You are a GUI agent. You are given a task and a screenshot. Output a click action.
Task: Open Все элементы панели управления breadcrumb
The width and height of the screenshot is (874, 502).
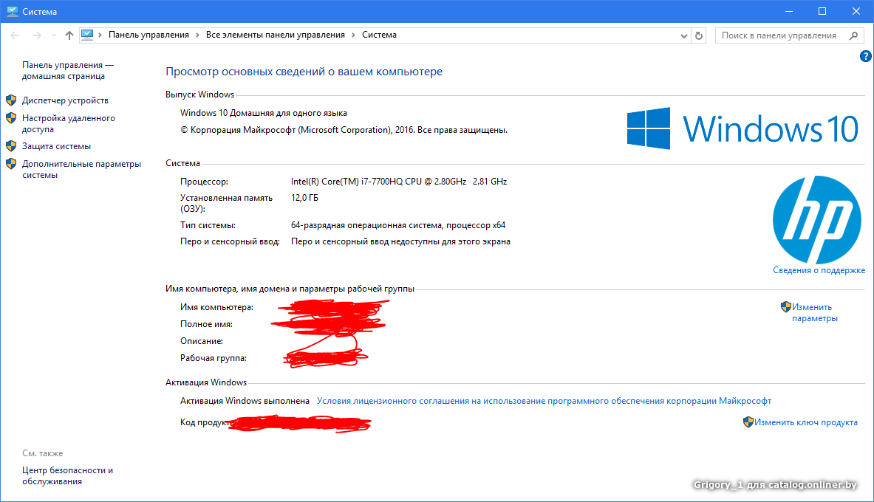276,35
